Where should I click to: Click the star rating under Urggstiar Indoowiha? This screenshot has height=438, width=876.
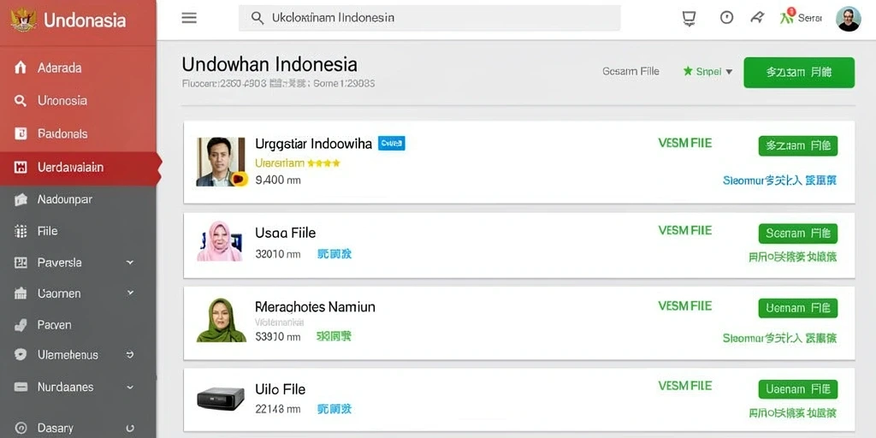[x=323, y=163]
